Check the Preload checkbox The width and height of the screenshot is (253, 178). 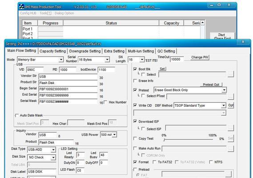135,170
